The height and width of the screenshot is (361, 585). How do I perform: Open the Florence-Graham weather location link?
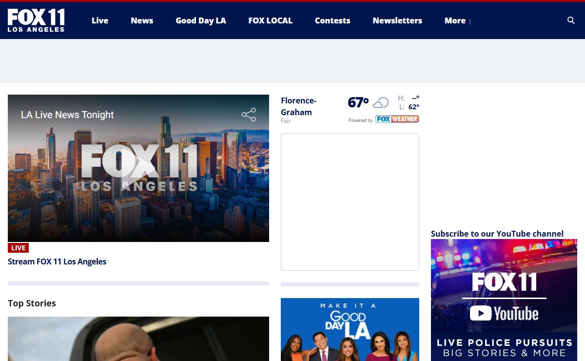pos(299,106)
